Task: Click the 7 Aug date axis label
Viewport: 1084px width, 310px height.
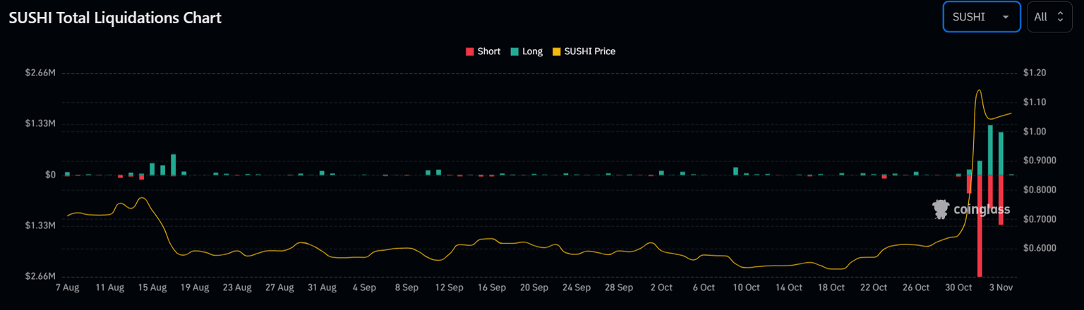Action: 67,287
